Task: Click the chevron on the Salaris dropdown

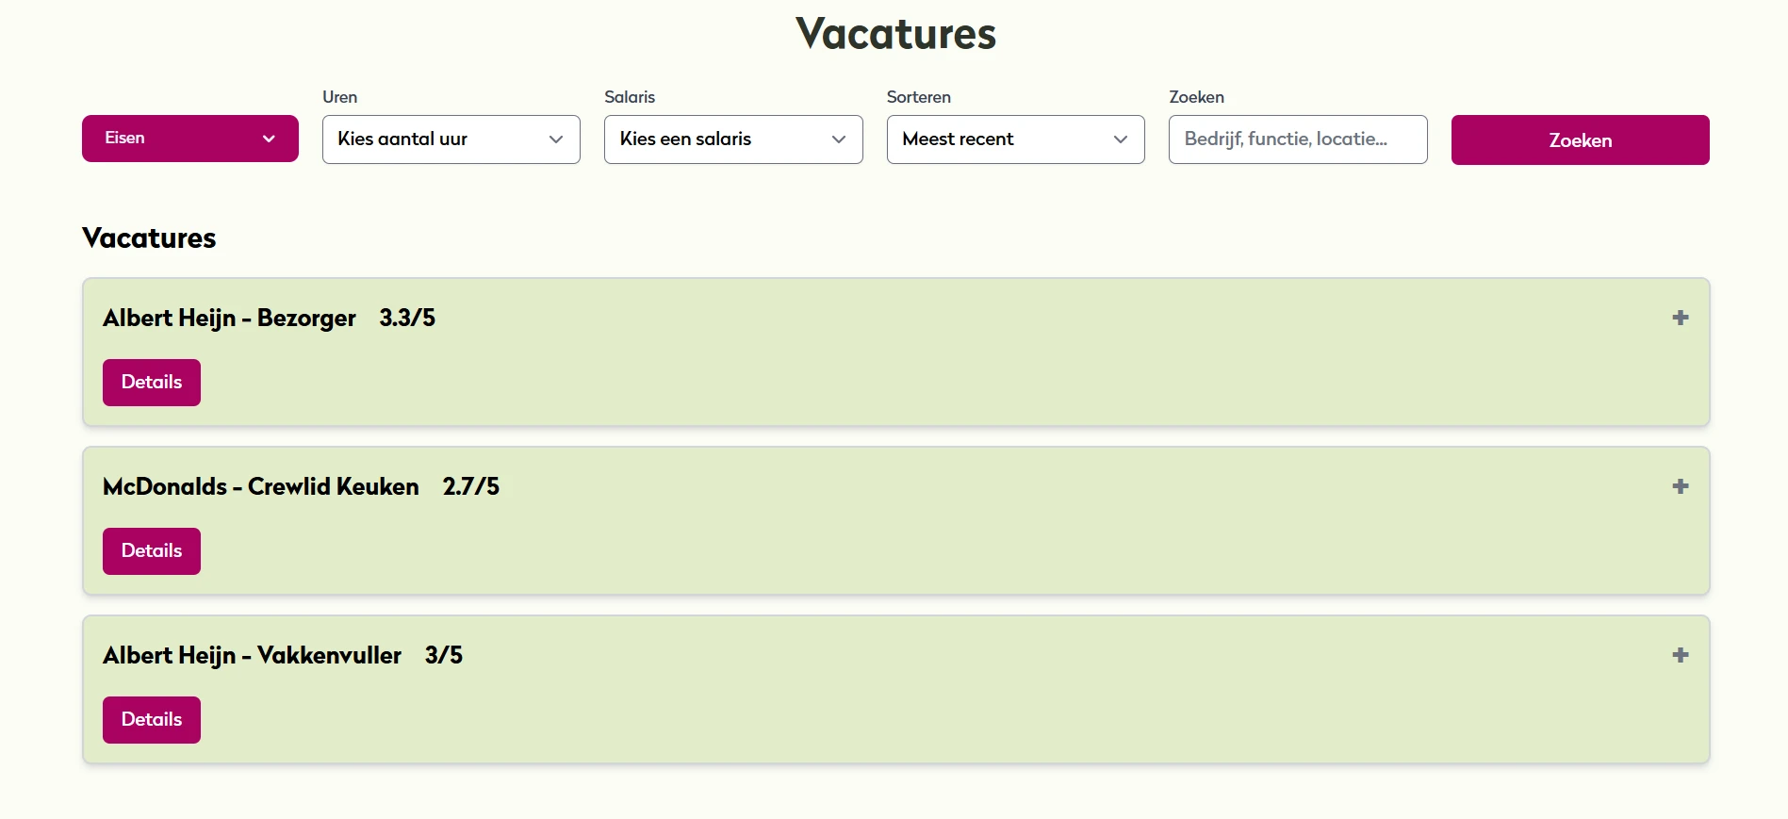Action: [x=838, y=139]
